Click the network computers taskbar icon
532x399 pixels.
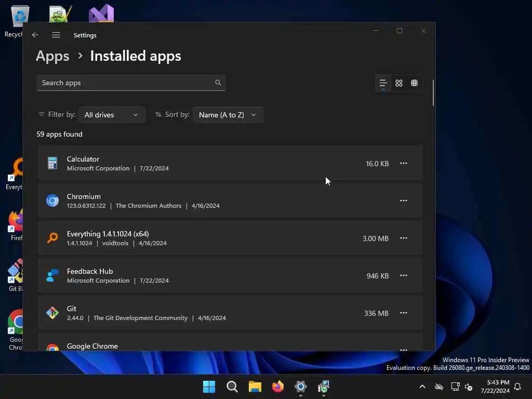tap(324, 387)
